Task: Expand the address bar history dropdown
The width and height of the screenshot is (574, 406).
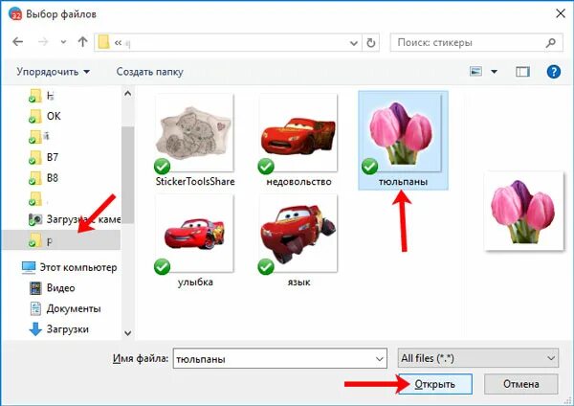Action: pos(354,43)
